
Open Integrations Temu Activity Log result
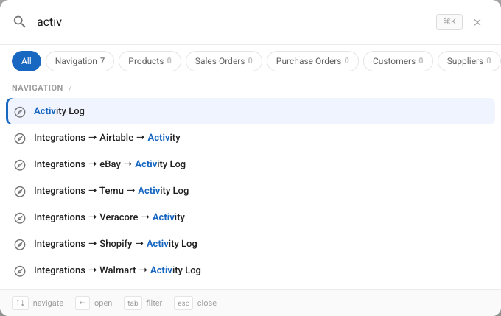click(251, 191)
